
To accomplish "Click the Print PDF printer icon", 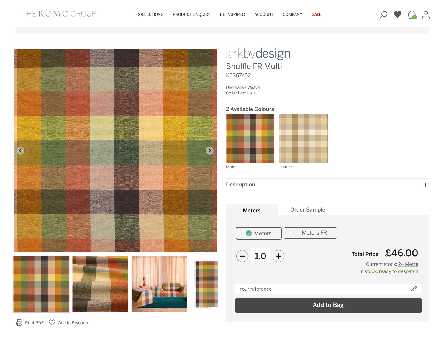I will pos(19,322).
